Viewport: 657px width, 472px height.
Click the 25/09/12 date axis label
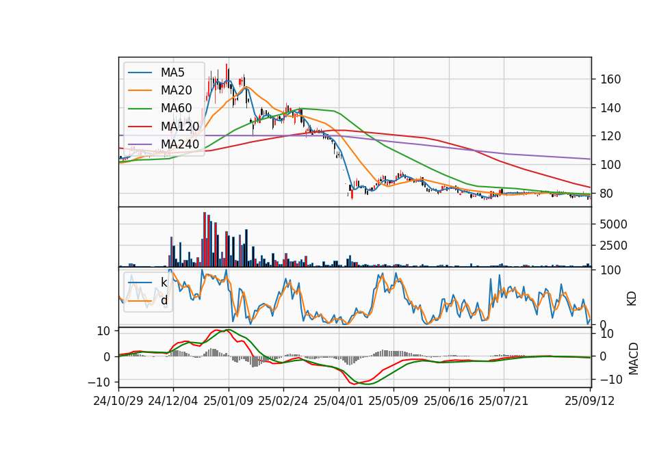click(589, 401)
